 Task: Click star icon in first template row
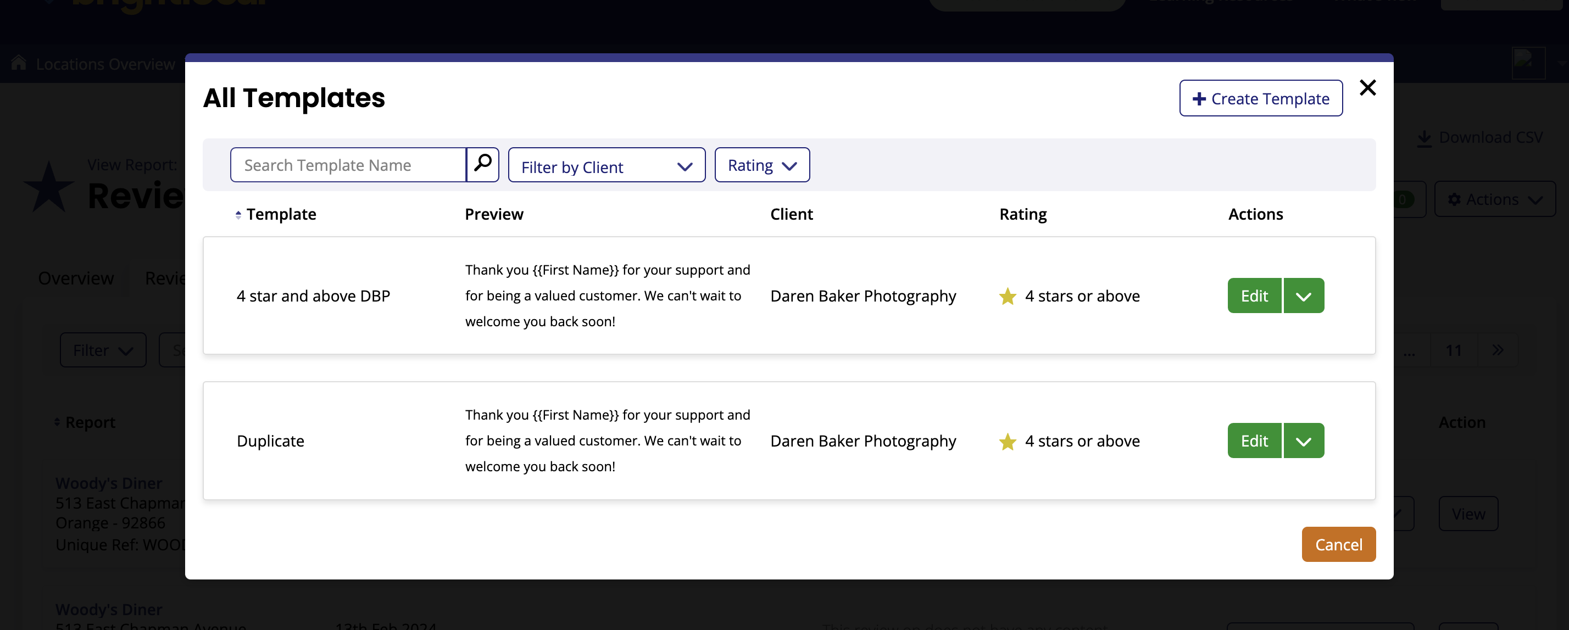pos(1008,297)
